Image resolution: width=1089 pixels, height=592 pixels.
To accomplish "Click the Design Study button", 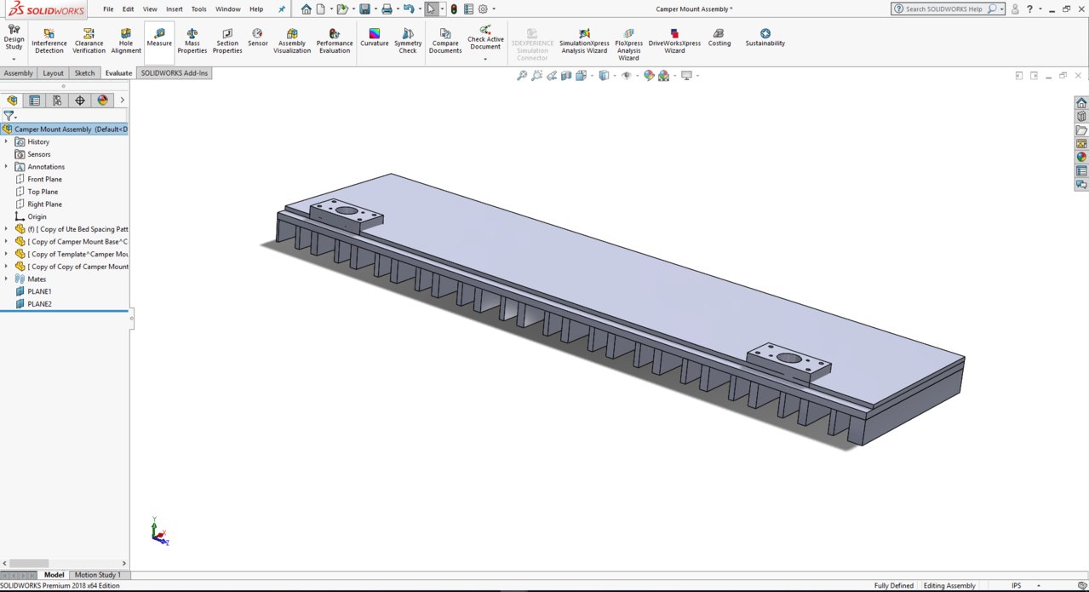I will (x=14, y=39).
